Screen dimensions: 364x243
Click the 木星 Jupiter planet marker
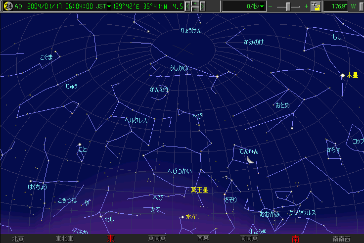(x=343, y=75)
